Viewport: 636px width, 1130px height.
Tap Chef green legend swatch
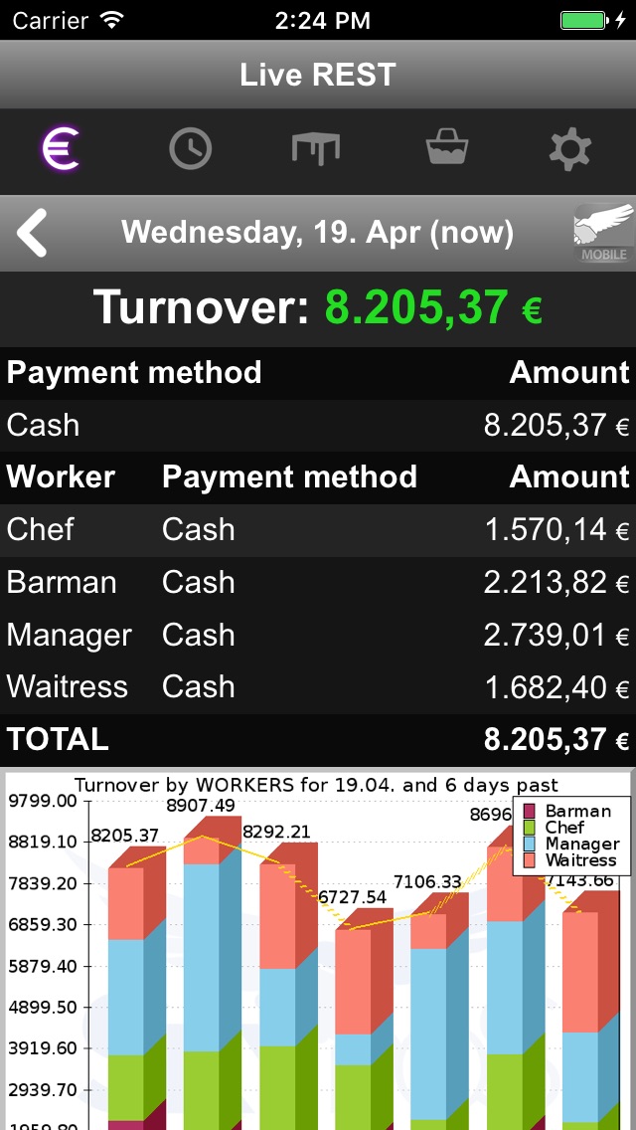[530, 828]
